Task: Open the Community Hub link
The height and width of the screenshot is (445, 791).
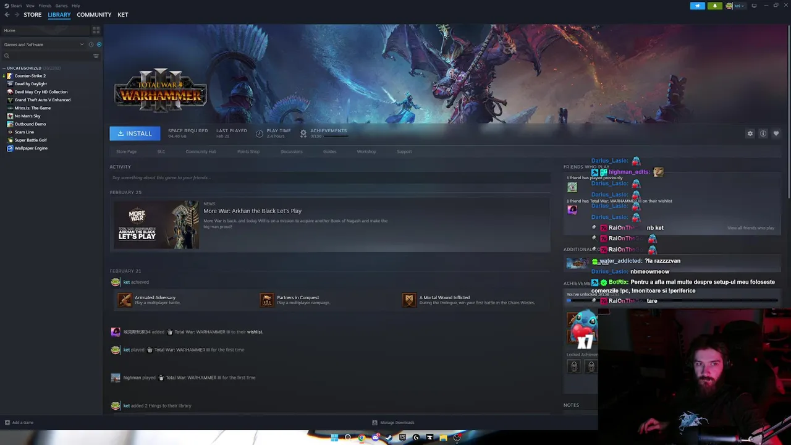Action: coord(201,151)
